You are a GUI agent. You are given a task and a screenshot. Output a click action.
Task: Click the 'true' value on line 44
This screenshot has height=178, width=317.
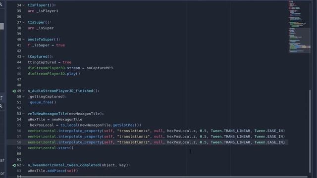coord(67,62)
